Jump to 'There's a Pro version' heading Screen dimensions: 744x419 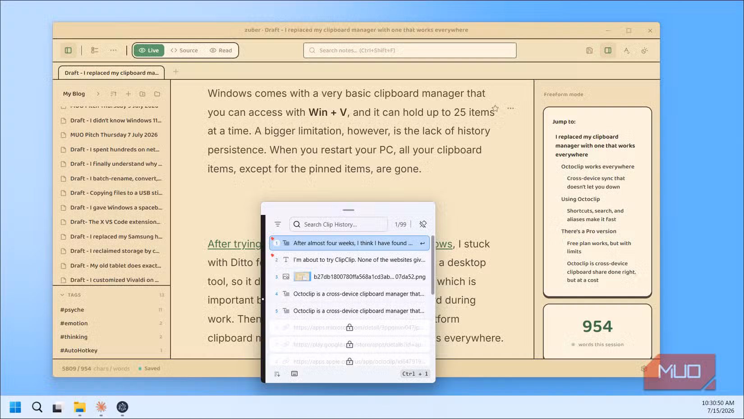pyautogui.click(x=588, y=231)
